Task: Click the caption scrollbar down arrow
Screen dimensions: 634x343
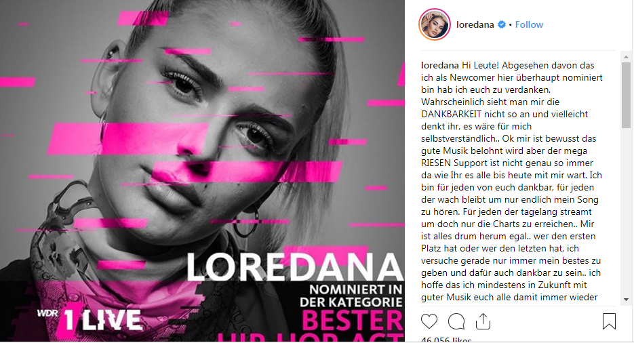Action: click(626, 300)
